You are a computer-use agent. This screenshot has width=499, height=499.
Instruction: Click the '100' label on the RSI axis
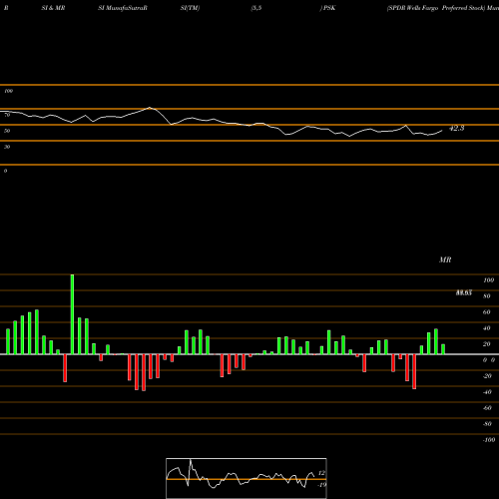click(8, 91)
